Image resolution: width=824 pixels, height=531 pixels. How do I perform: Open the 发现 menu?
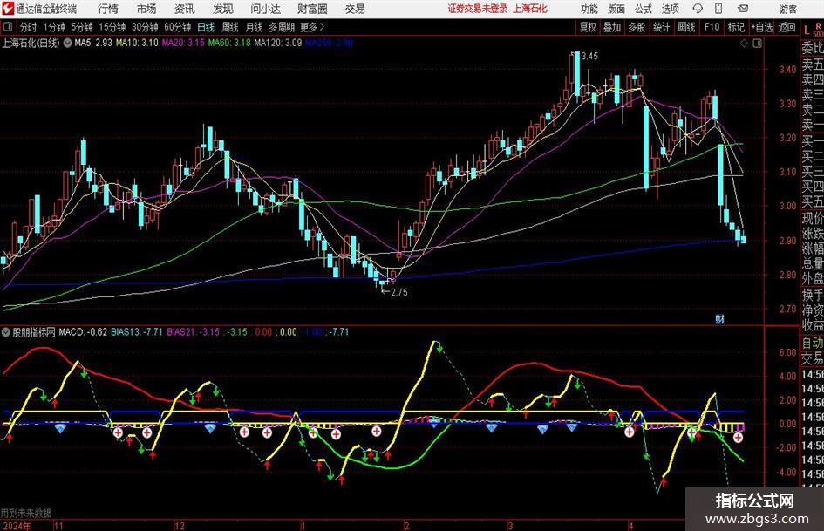coord(223,9)
